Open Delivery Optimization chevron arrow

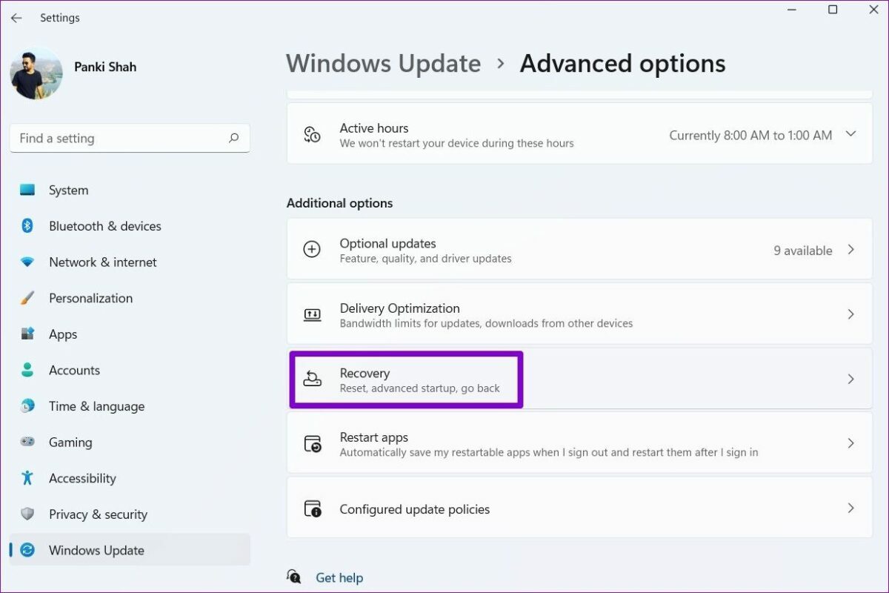coord(850,314)
